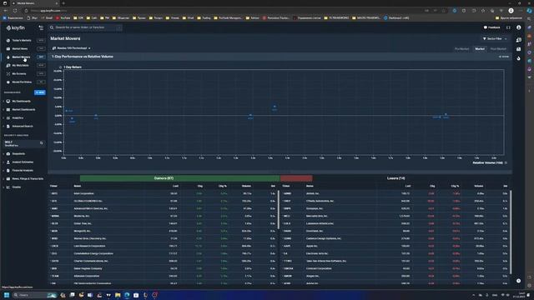The width and height of the screenshot is (534, 300).
Task: Expand the My Dashboards section
Action: tap(21, 102)
